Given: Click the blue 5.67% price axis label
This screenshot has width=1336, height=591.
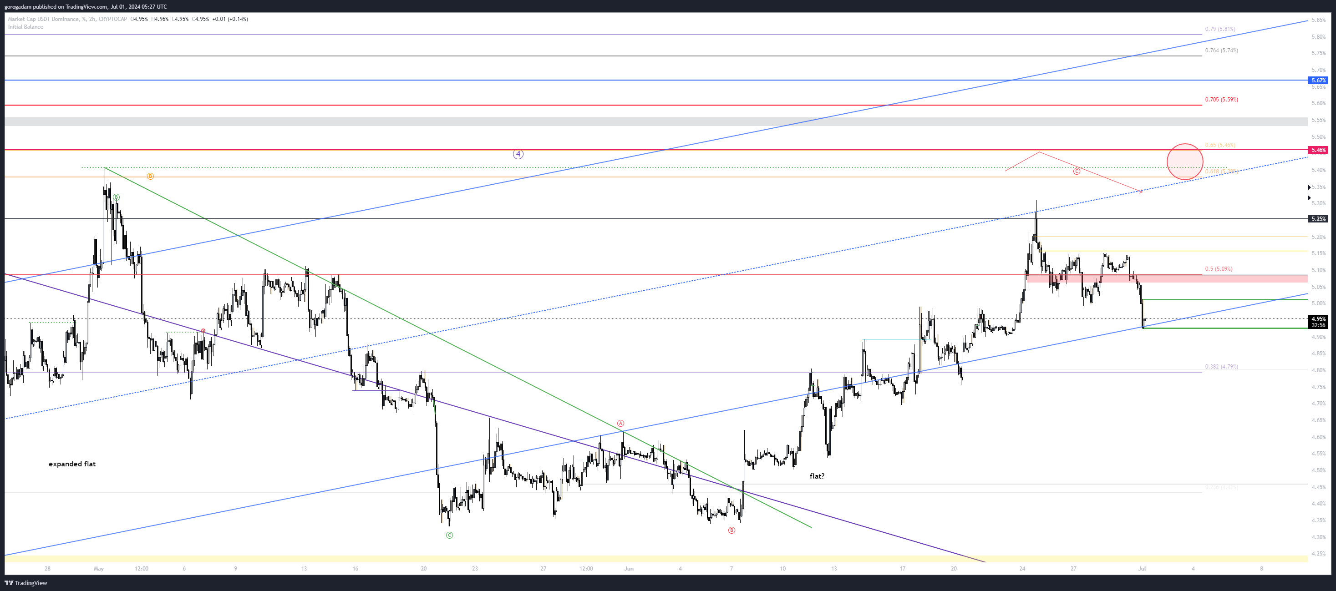Looking at the screenshot, I should point(1318,81).
